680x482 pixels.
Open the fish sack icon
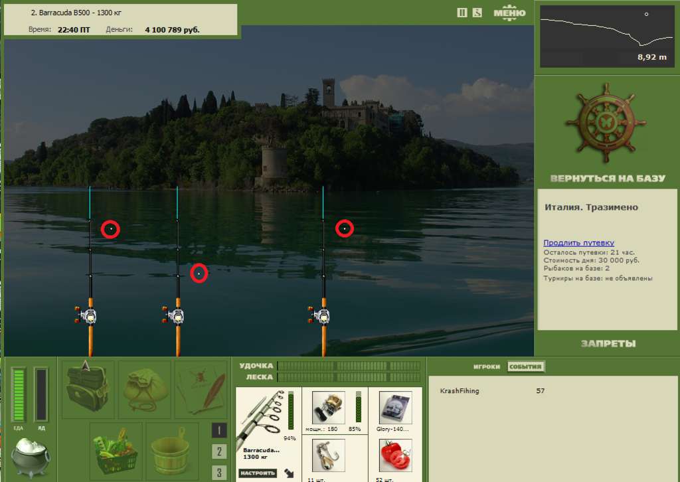tap(145, 389)
